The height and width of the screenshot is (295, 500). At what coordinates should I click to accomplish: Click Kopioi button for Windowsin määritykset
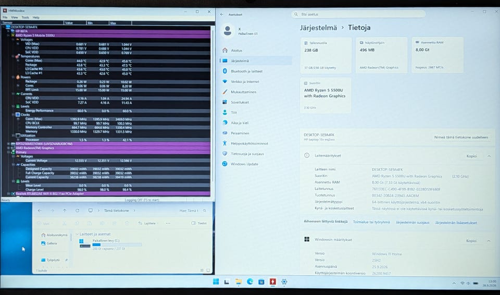click(x=471, y=241)
